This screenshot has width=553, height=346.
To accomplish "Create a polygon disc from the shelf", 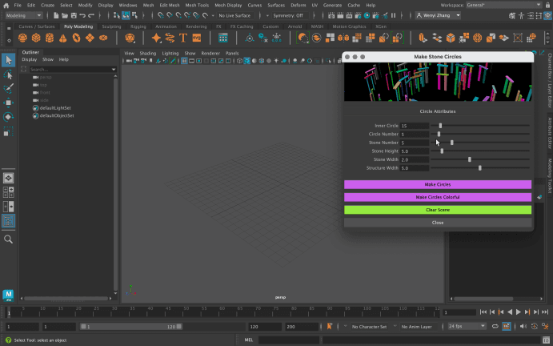I will [x=103, y=38].
